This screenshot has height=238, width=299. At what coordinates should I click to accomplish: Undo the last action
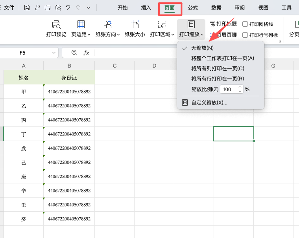[68, 7]
